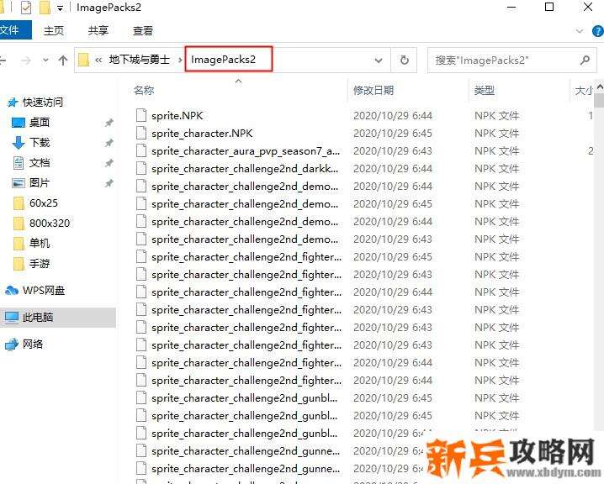Open the address bar history dropdown

coord(379,60)
